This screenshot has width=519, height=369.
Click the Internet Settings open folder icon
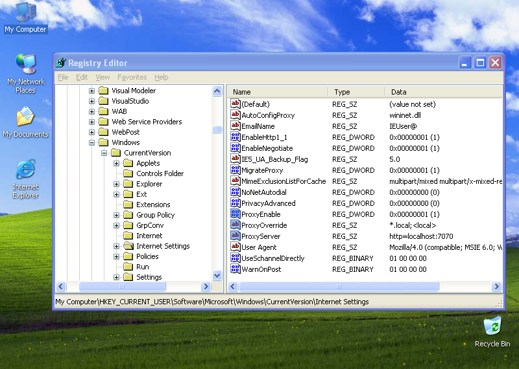128,246
